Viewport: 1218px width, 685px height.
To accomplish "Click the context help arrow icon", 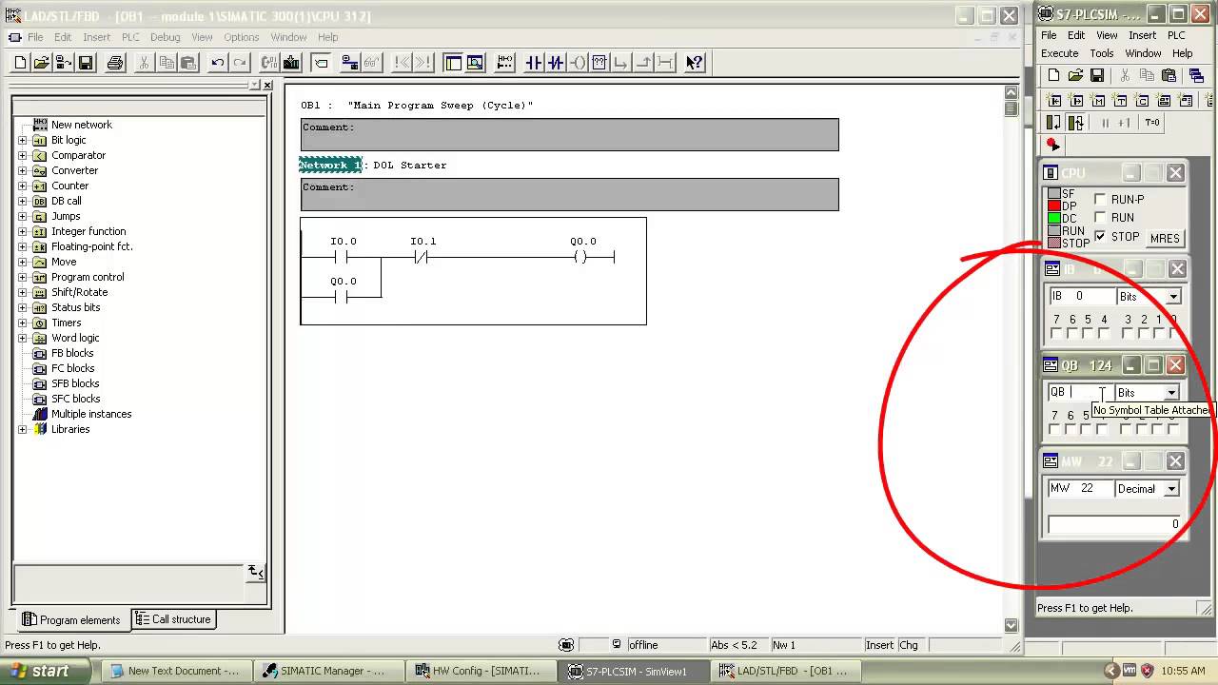I will tap(695, 63).
